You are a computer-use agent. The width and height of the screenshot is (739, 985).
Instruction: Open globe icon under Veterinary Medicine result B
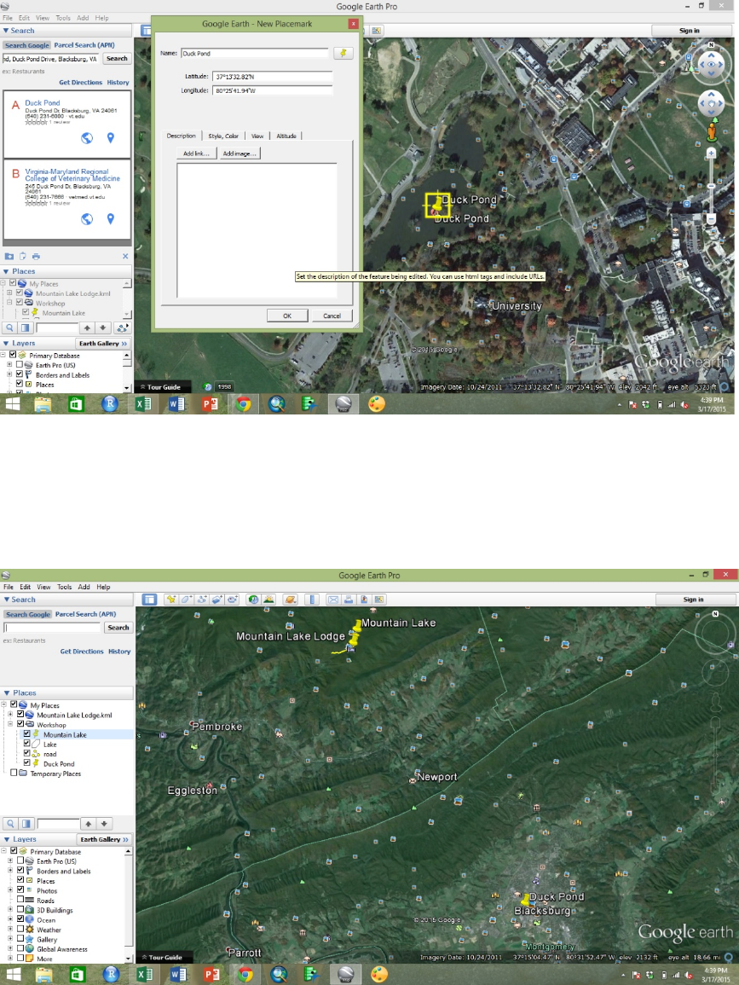(x=87, y=218)
